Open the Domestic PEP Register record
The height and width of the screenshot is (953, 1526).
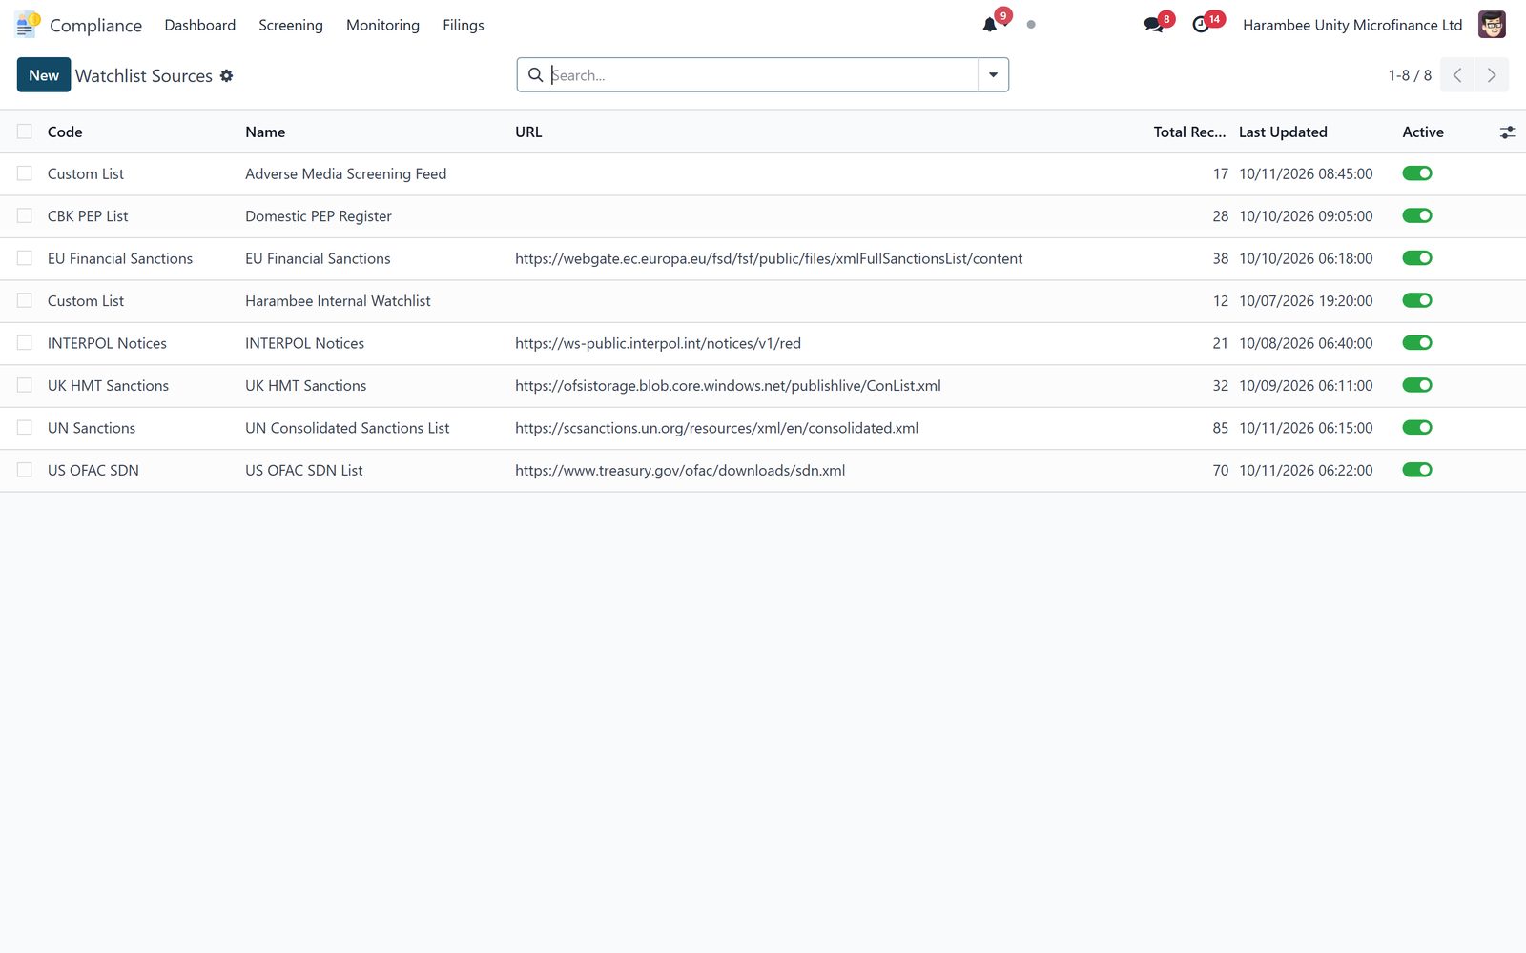319,216
